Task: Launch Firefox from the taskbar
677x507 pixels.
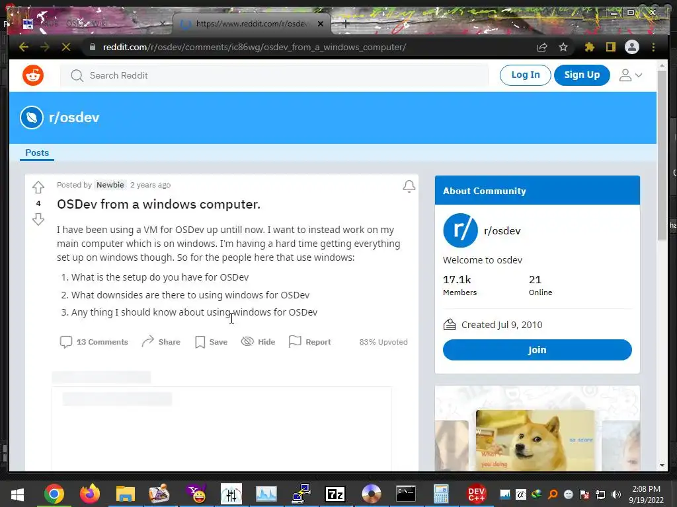Action: click(x=90, y=494)
